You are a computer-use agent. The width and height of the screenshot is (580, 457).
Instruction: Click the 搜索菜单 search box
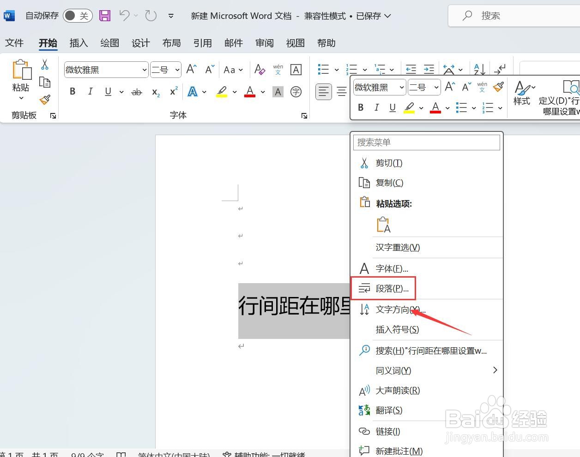pyautogui.click(x=426, y=142)
